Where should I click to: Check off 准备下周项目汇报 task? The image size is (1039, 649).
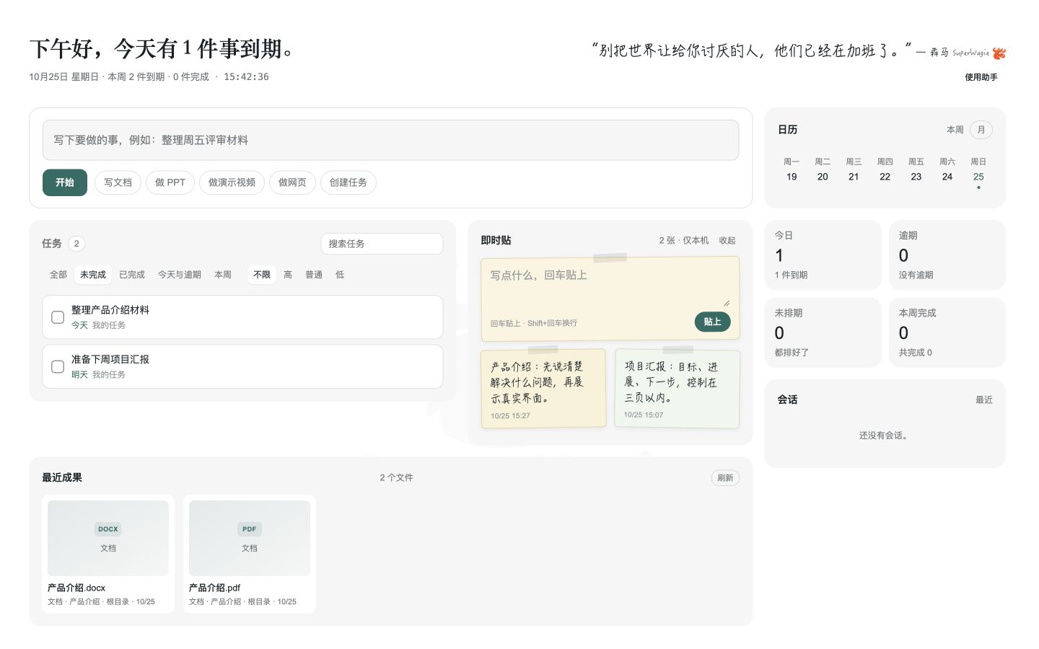pos(58,366)
